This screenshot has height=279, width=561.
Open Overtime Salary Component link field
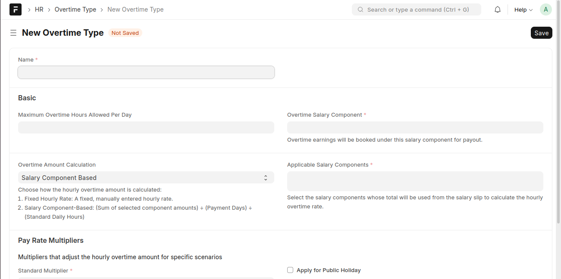pos(415,127)
